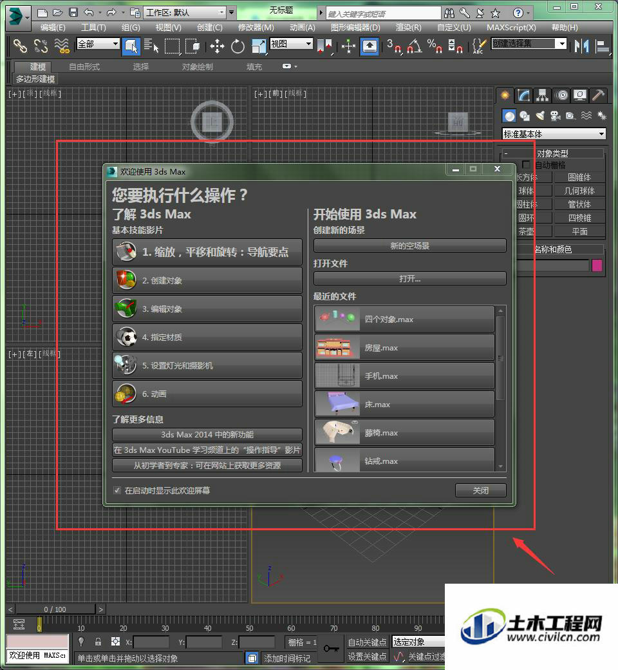Screen dimensions: 618x670
Task: Open the selection filter 全部 dropdown
Action: tap(98, 44)
